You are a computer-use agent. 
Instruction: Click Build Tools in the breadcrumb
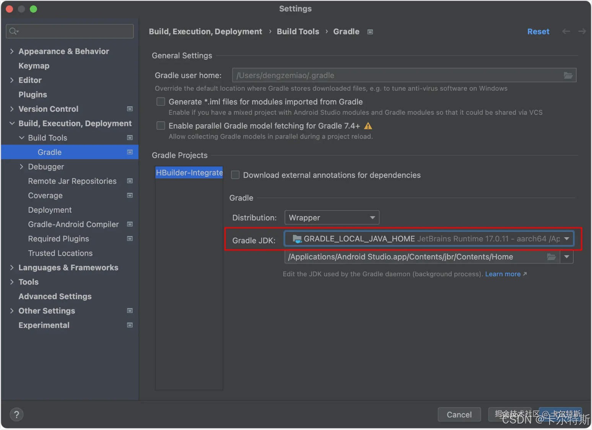pos(298,31)
